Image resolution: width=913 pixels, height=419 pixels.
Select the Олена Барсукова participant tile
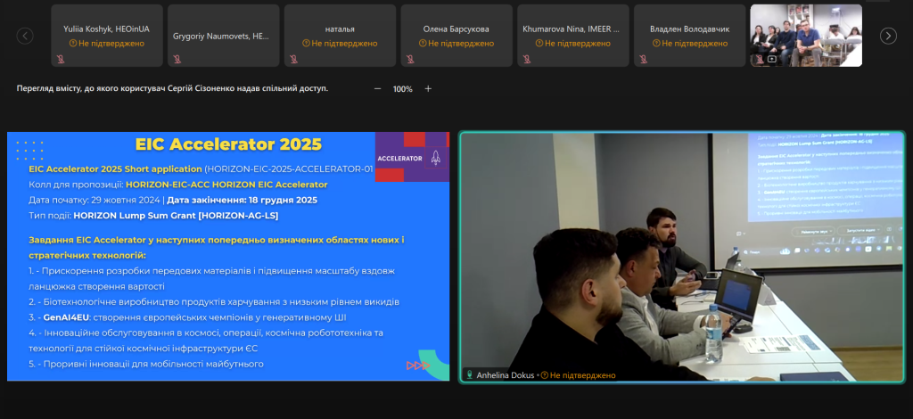click(456, 36)
